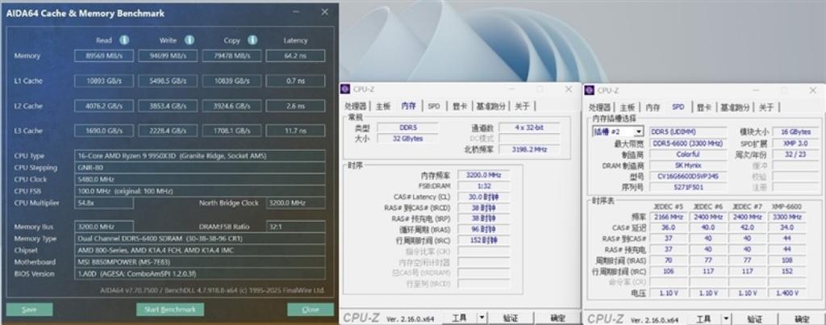
Task: Click the BIOS Version field 1.A0D
Action: [x=200, y=274]
